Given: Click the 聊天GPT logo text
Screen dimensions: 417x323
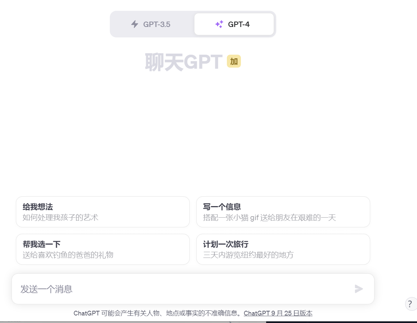Looking at the screenshot, I should point(184,61).
